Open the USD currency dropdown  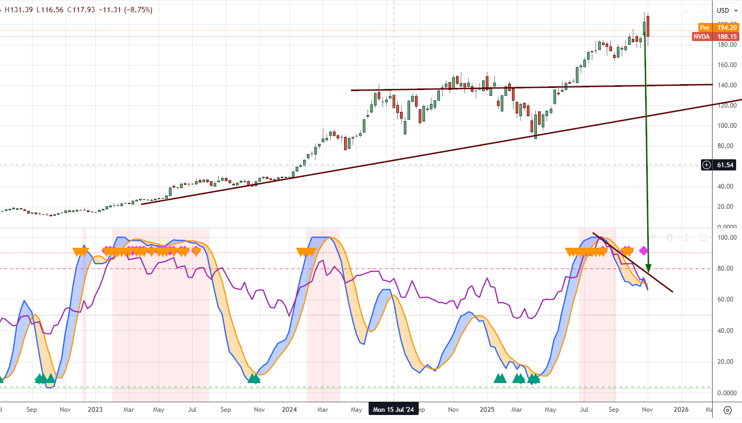pos(726,10)
